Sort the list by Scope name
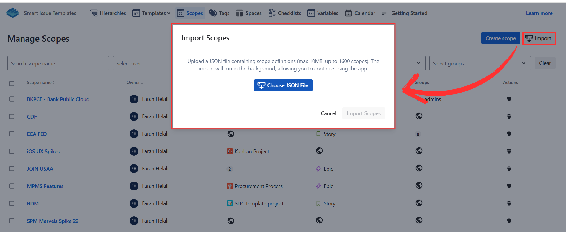The height and width of the screenshot is (232, 566). point(40,83)
